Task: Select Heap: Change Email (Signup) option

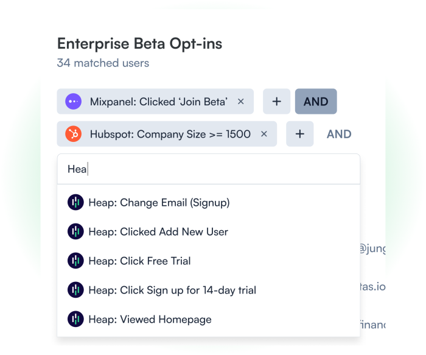Action: 209,203
